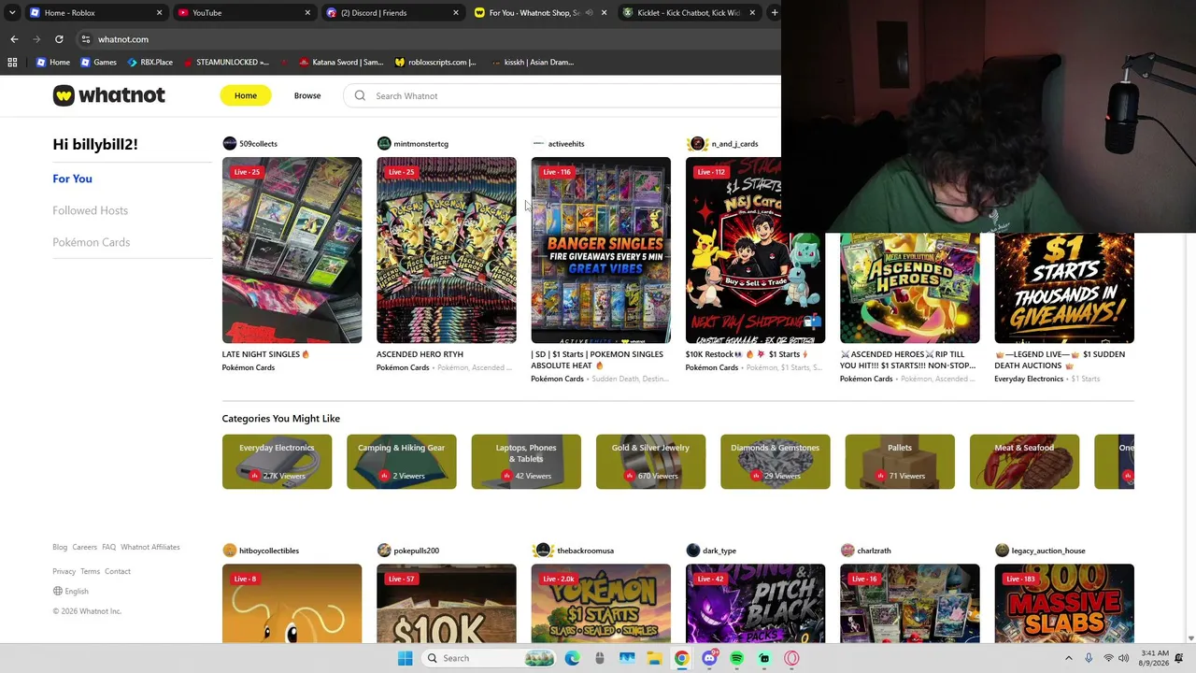Image resolution: width=1196 pixels, height=673 pixels.
Task: Open the mintmonstertcg avatar
Action: point(384,143)
